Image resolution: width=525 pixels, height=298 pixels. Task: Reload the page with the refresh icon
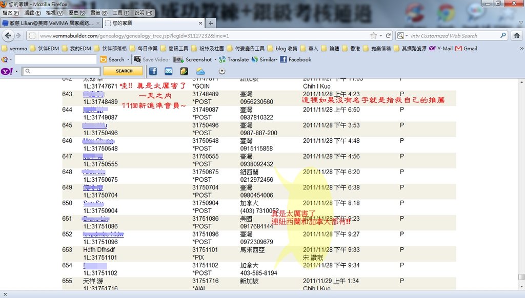(x=388, y=35)
